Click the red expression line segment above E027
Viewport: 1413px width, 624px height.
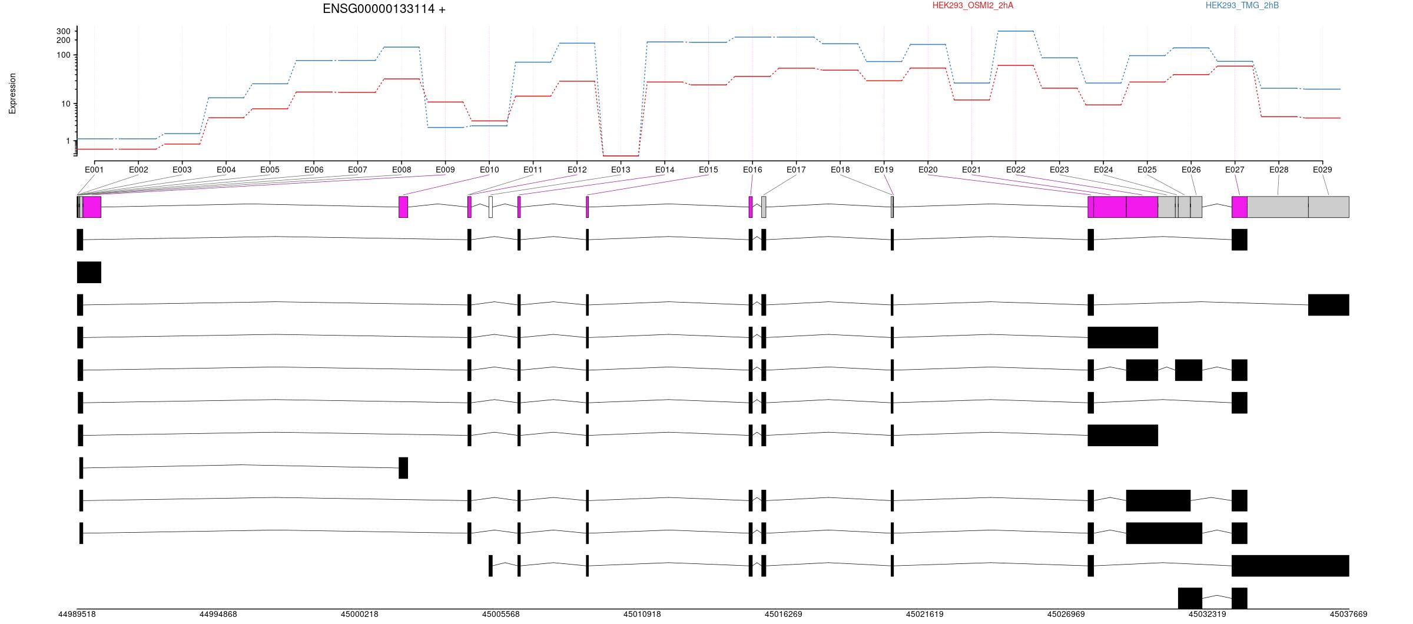click(1235, 66)
